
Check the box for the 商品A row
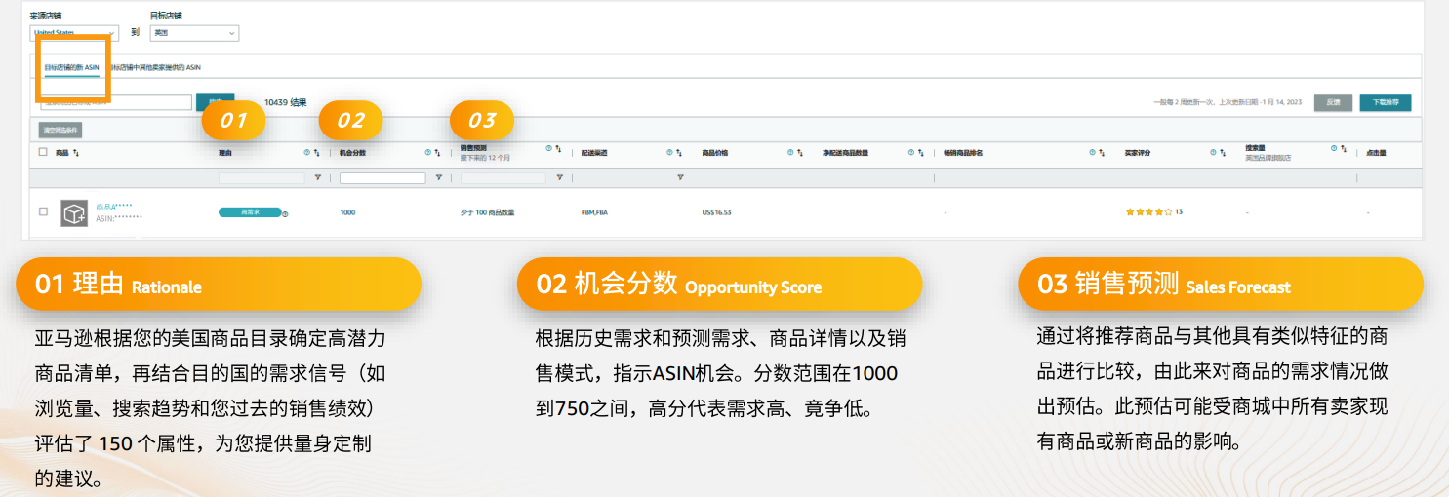coord(43,211)
